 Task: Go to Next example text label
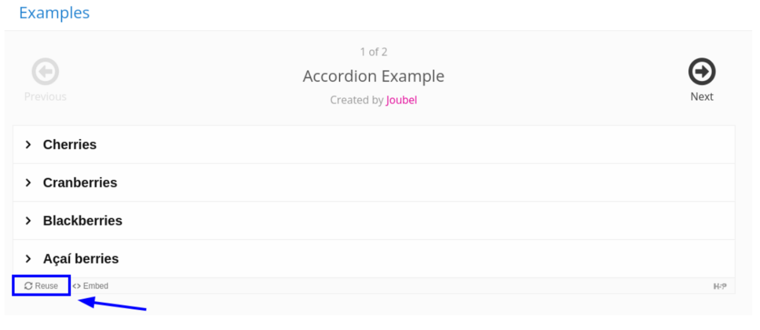pyautogui.click(x=702, y=97)
